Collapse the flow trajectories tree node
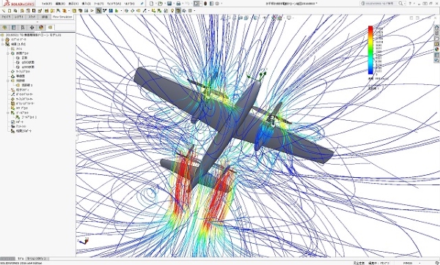 click(x=8, y=81)
